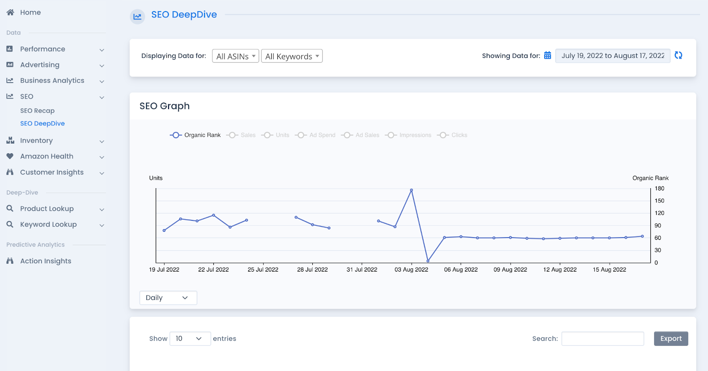
Task: Toggle the Ad Spend legend series
Action: (x=315, y=135)
